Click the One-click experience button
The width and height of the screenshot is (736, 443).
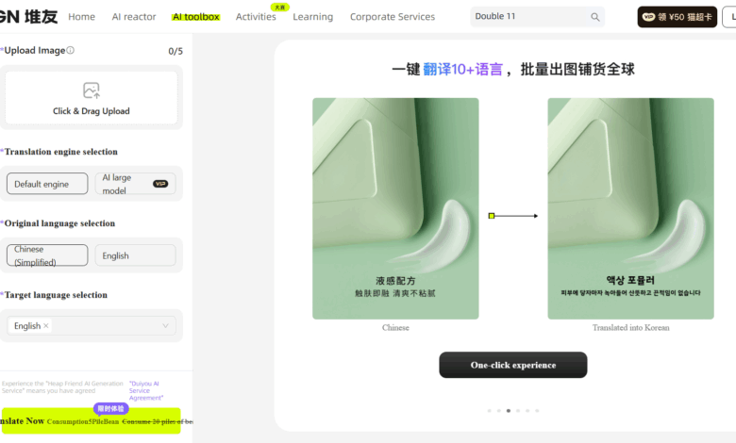click(512, 365)
